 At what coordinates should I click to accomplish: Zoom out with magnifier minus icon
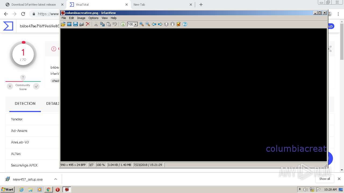[x=148, y=24]
